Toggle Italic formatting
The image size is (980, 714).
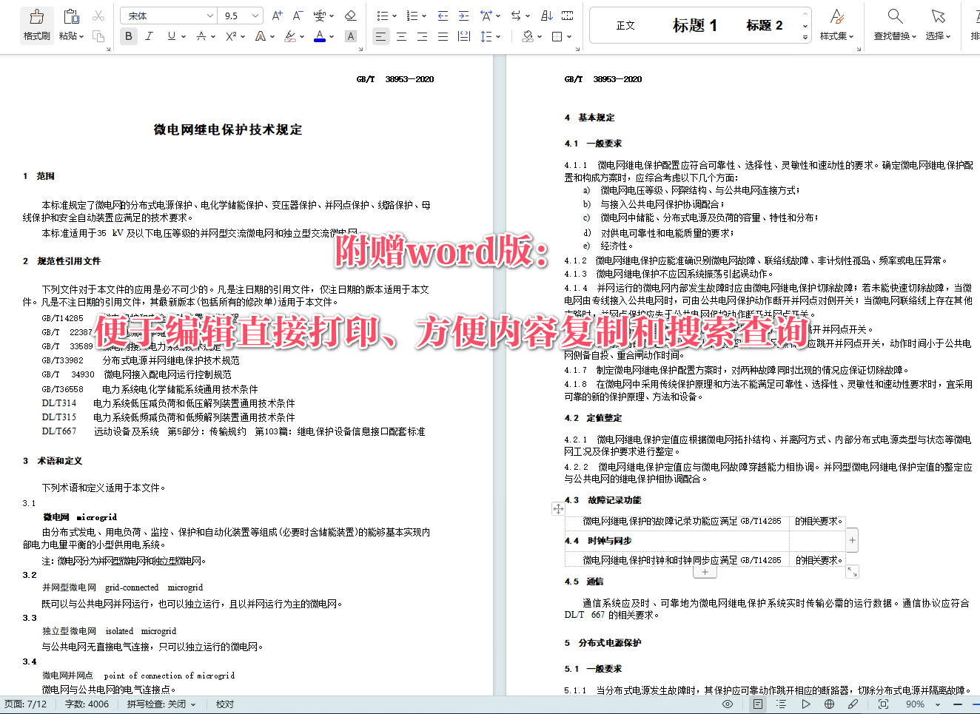click(149, 36)
